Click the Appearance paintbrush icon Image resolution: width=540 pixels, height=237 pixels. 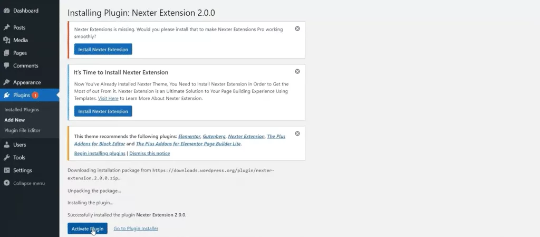pos(6,82)
